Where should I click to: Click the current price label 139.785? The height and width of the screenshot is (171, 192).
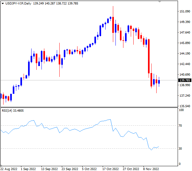coord(185,80)
